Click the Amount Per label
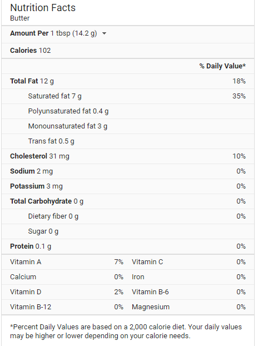Screen dimensions: 258x346 [29, 33]
